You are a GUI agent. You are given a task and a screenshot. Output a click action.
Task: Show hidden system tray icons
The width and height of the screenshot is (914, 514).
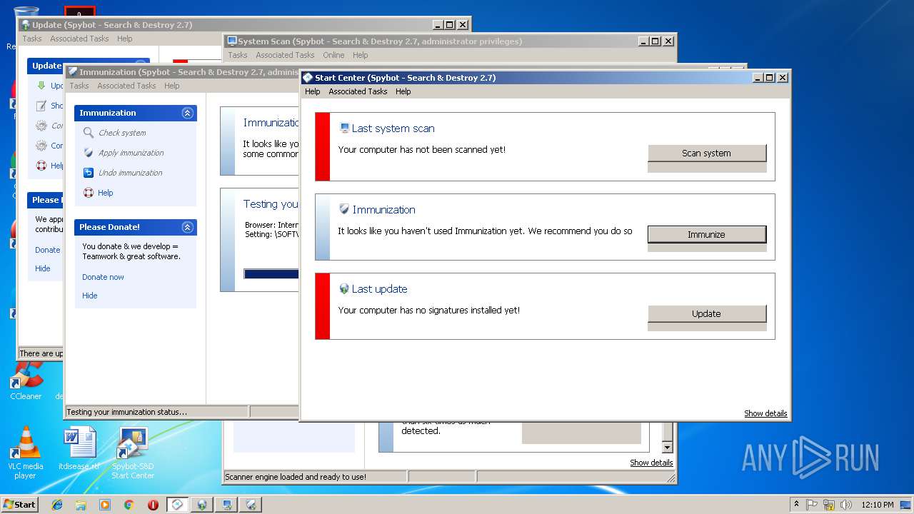[x=796, y=505]
